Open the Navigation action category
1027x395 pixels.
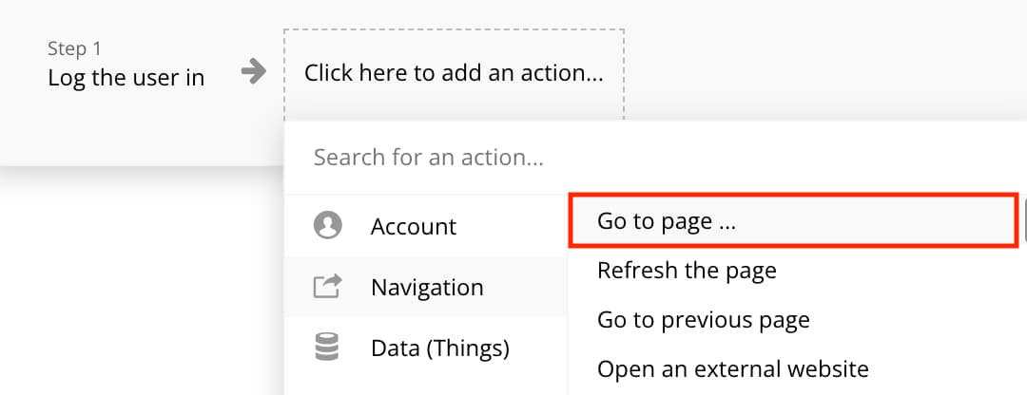[426, 287]
